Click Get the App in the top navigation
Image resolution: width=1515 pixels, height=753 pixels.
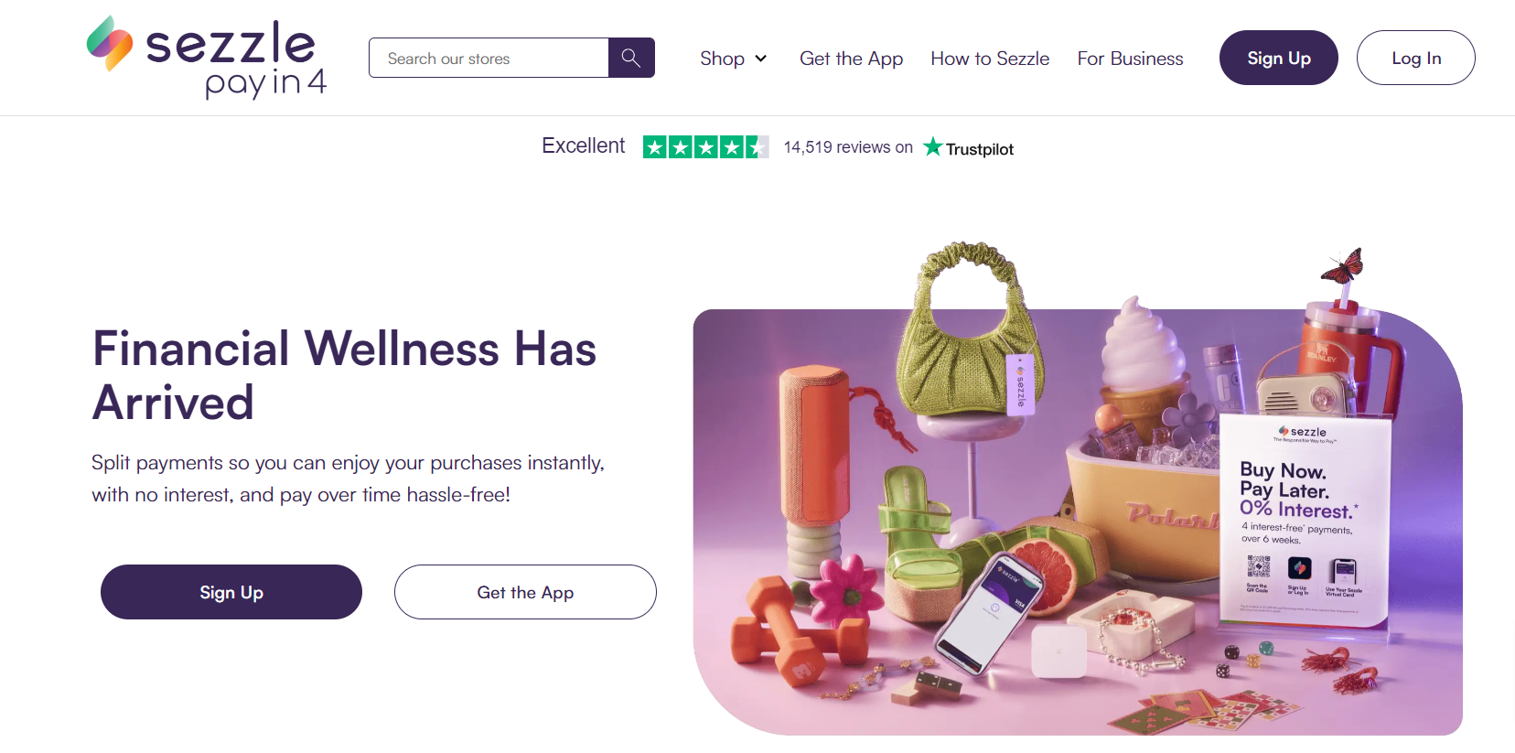pos(851,58)
